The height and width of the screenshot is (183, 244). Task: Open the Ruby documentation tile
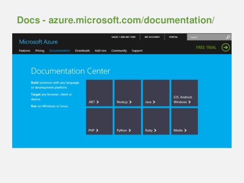tap(156, 121)
